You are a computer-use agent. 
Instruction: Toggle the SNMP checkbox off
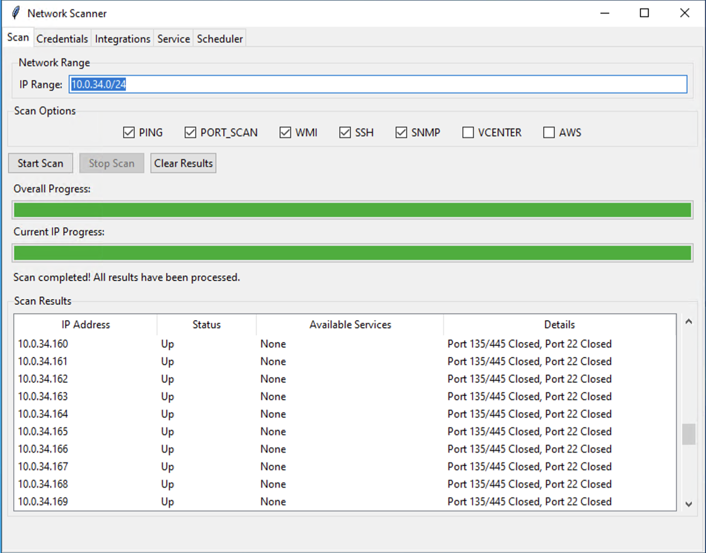click(401, 133)
